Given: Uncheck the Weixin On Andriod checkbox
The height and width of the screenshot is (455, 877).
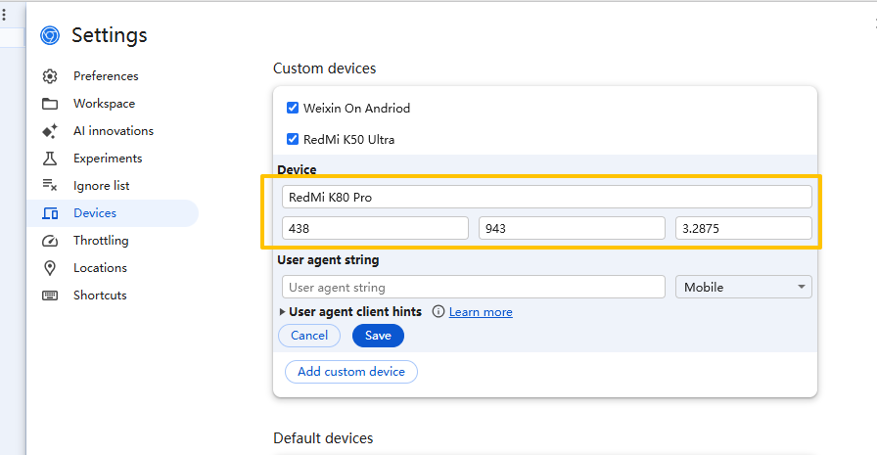Looking at the screenshot, I should coord(293,108).
